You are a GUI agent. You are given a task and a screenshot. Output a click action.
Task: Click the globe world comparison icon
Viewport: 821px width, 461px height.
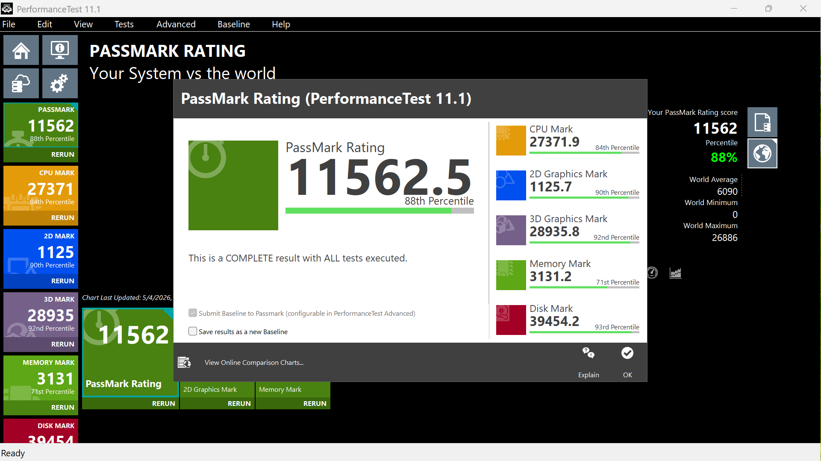pos(762,153)
